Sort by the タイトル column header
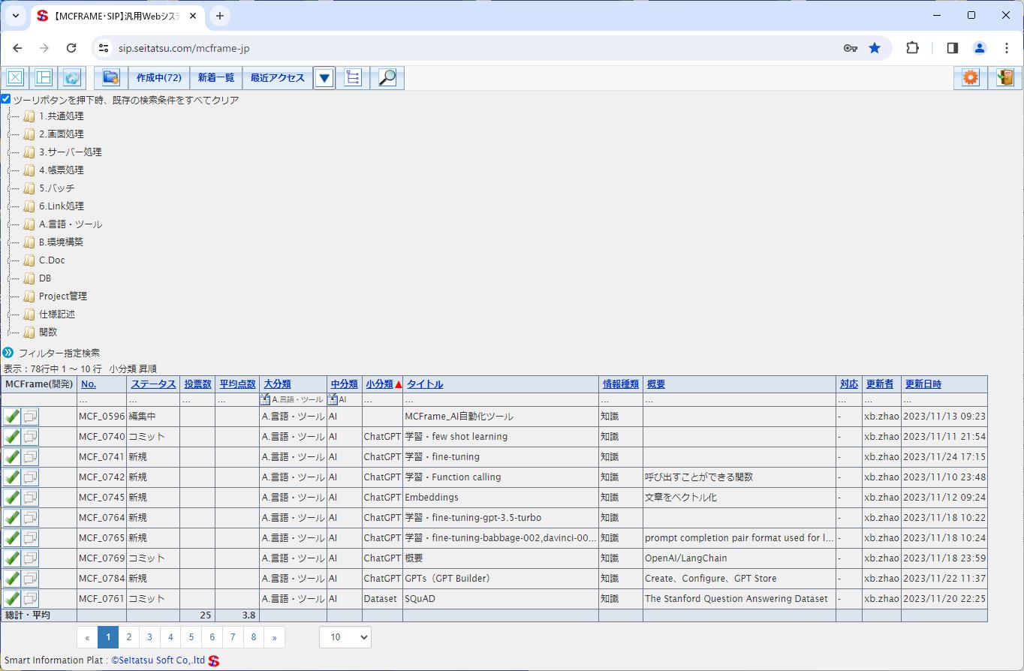1024x671 pixels. (x=425, y=384)
